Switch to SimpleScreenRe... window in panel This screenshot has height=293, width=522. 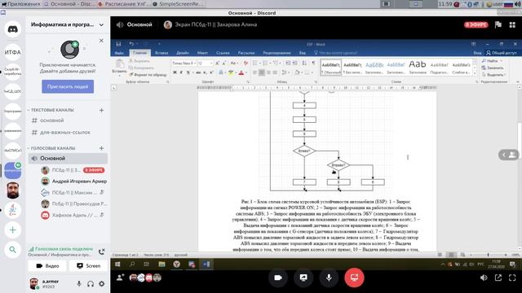tap(178, 4)
